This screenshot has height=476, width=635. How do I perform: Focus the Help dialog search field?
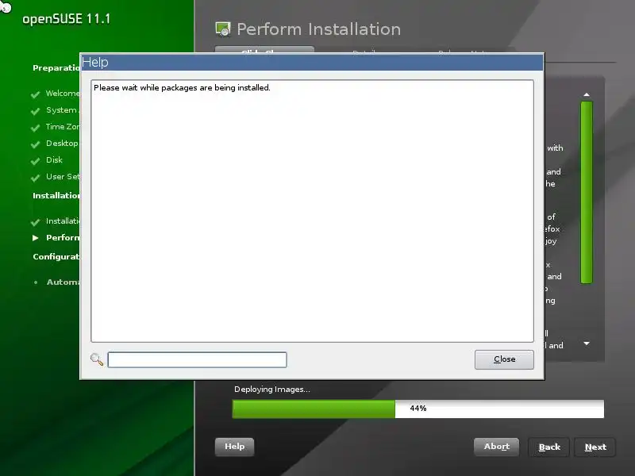coord(197,359)
